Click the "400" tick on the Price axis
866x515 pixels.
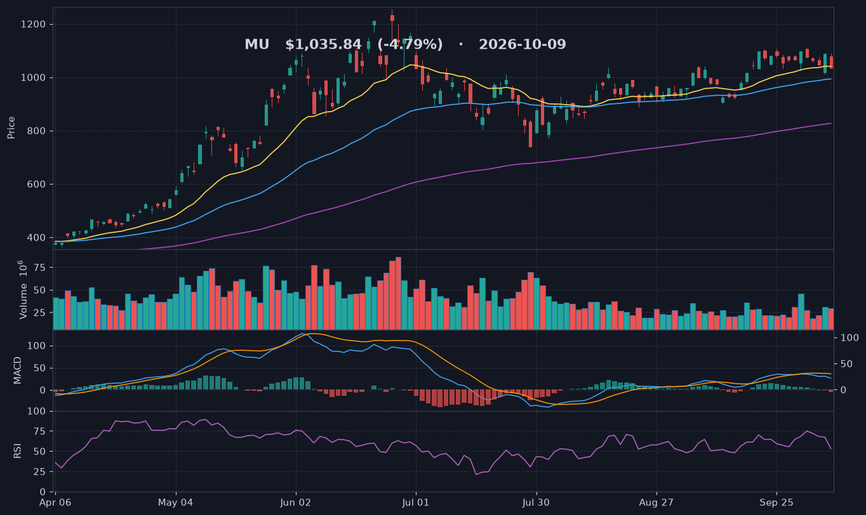37,238
